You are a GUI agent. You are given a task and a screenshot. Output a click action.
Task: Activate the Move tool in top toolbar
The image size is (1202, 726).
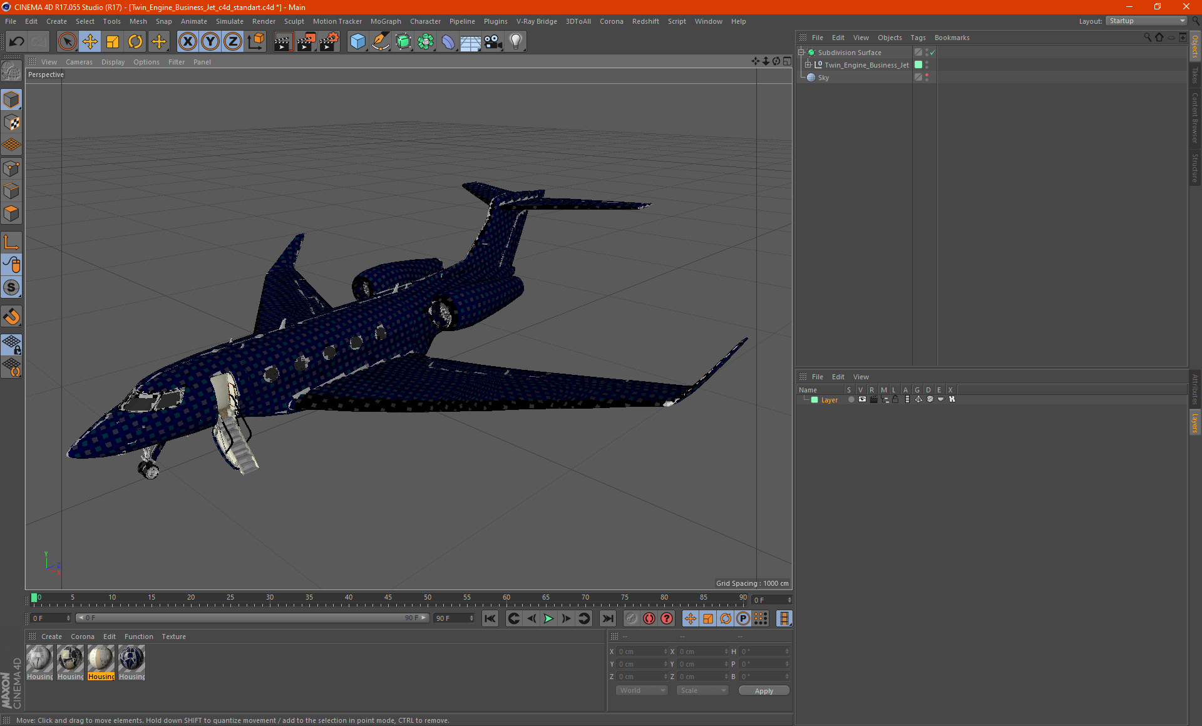(90, 42)
